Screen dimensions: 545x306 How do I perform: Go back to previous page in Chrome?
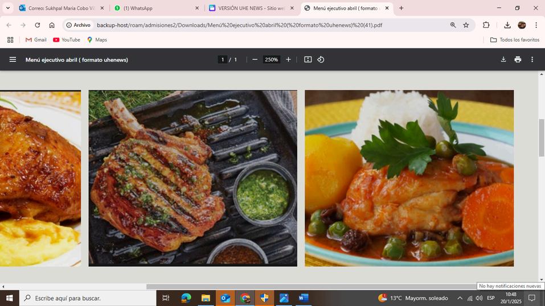pos(9,25)
